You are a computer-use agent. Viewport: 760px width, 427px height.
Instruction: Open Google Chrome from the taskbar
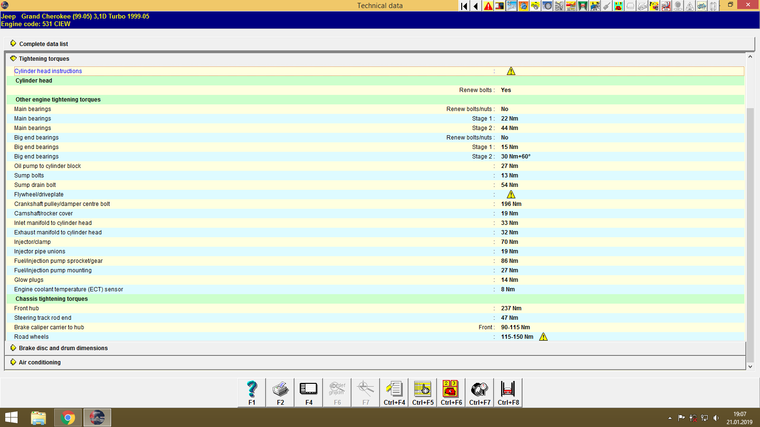(67, 417)
